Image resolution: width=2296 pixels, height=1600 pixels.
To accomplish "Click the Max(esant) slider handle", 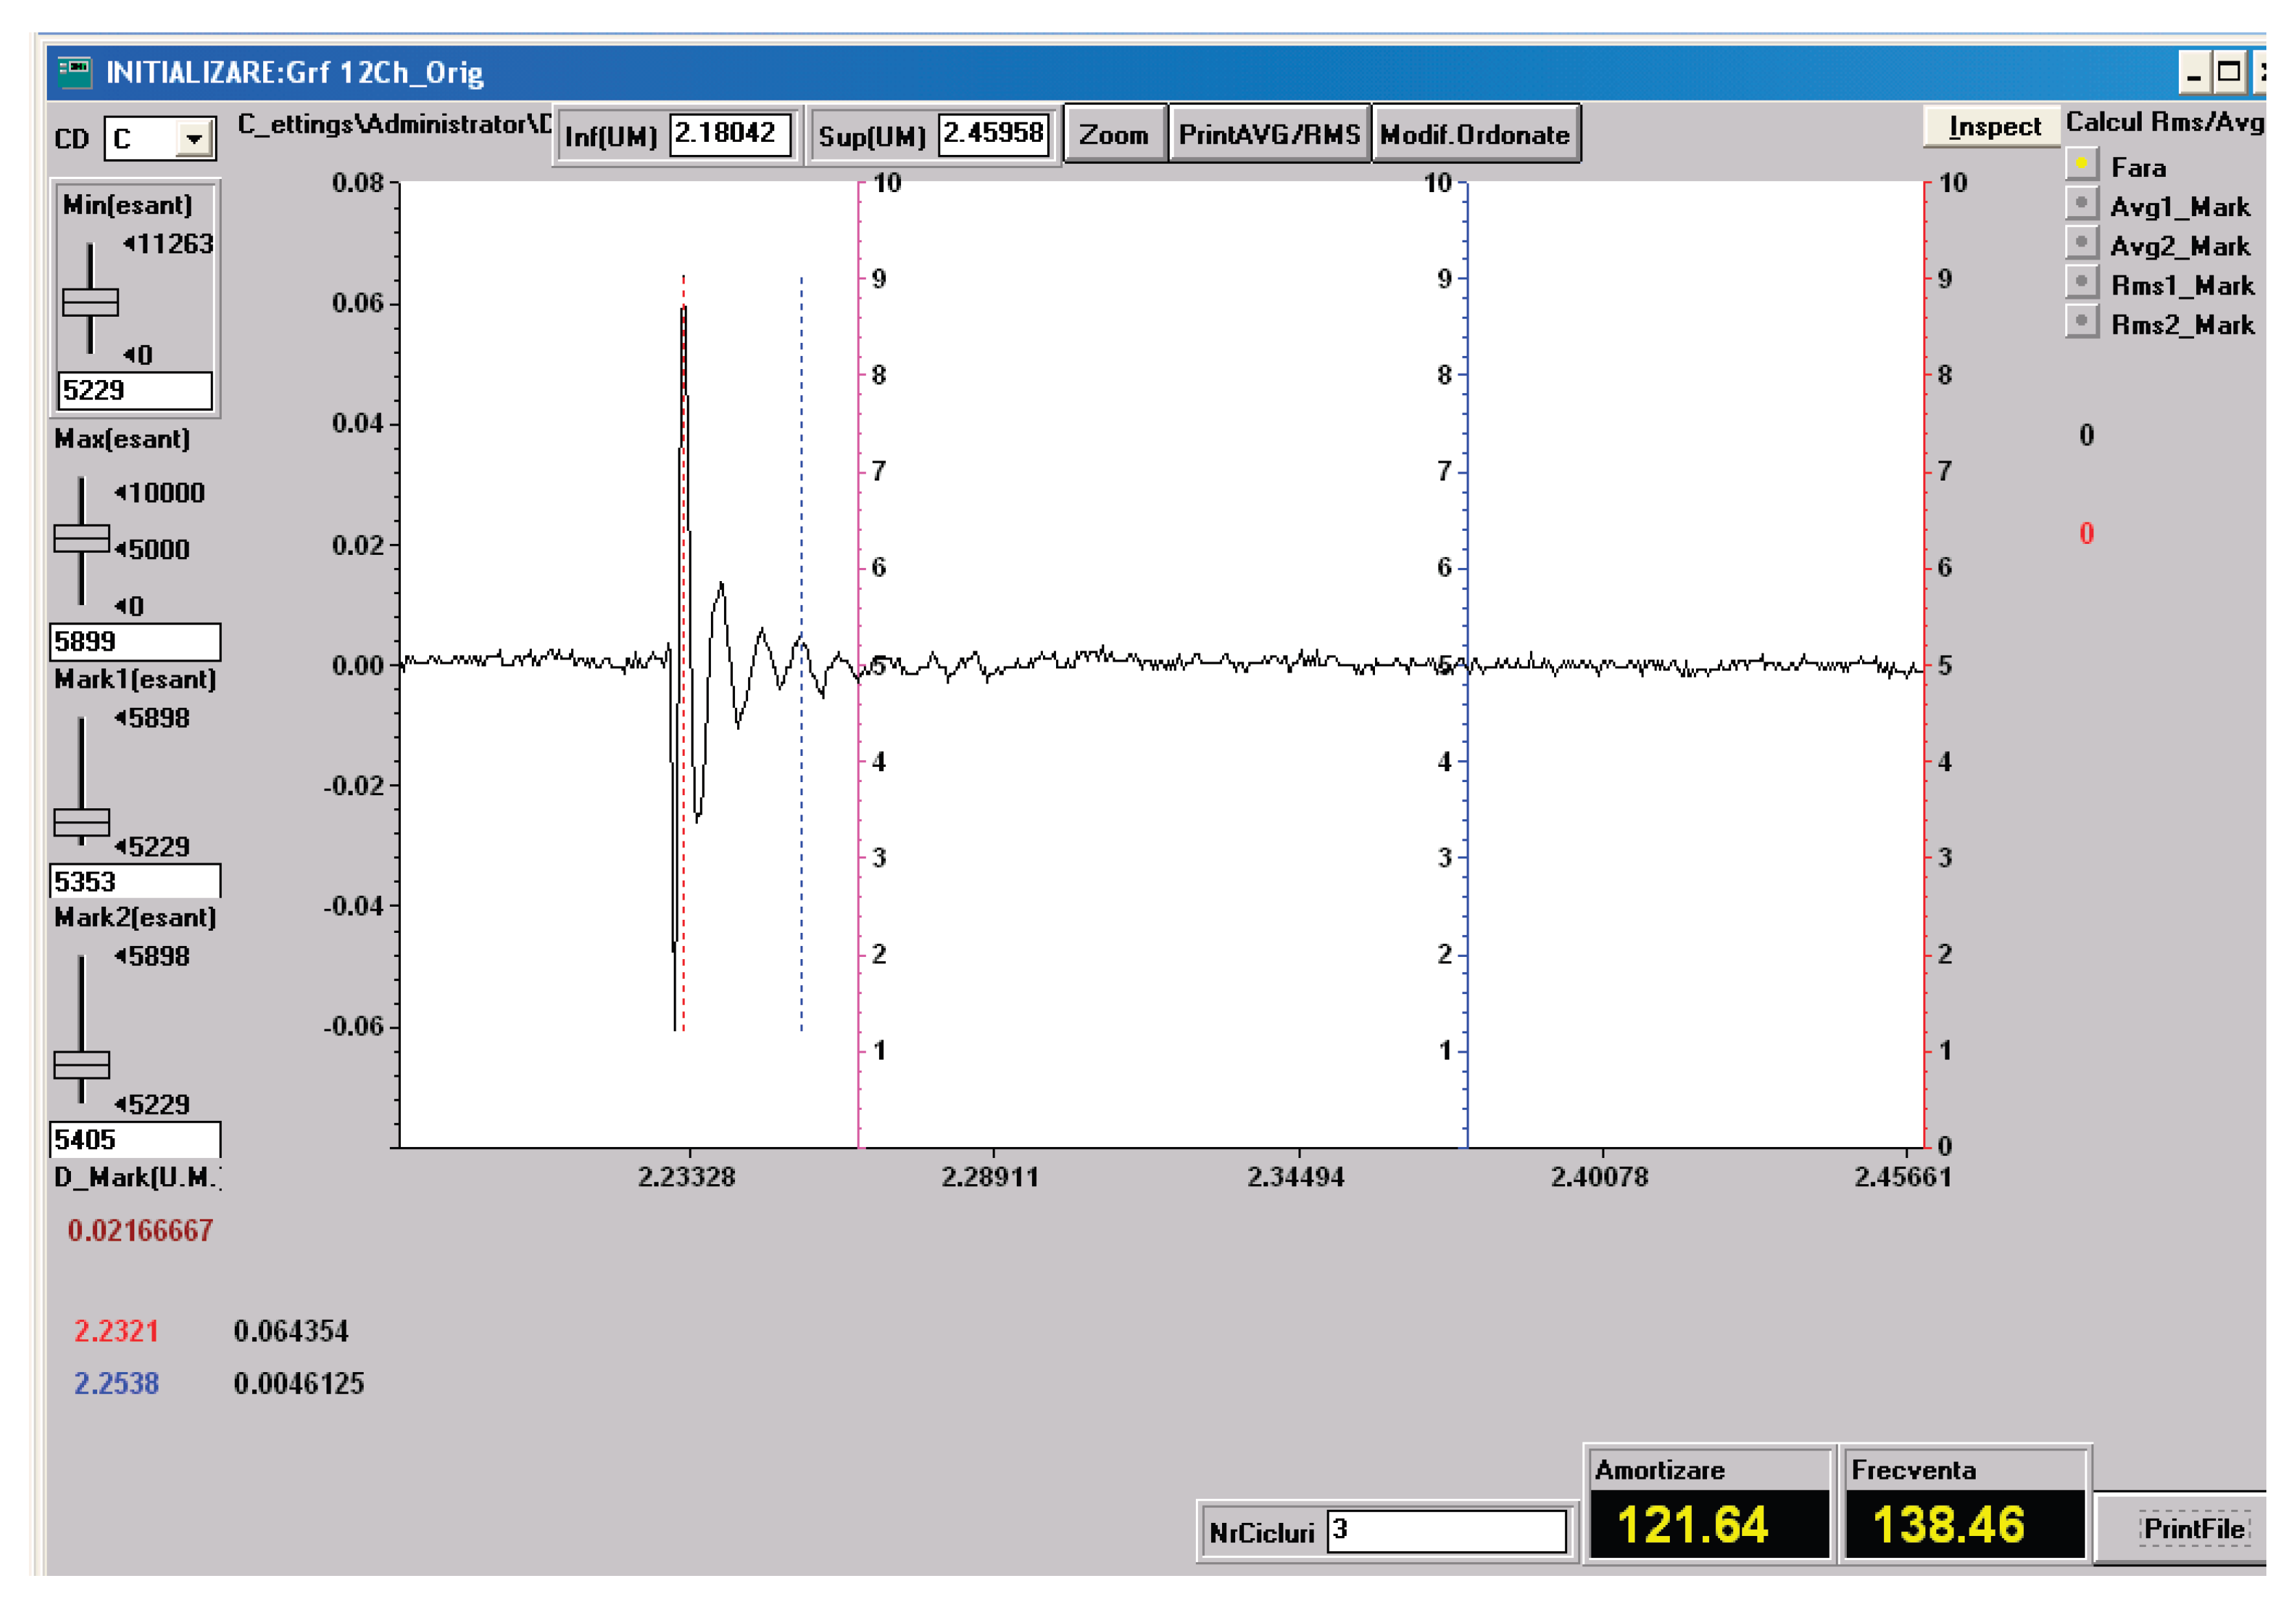I will point(82,538).
